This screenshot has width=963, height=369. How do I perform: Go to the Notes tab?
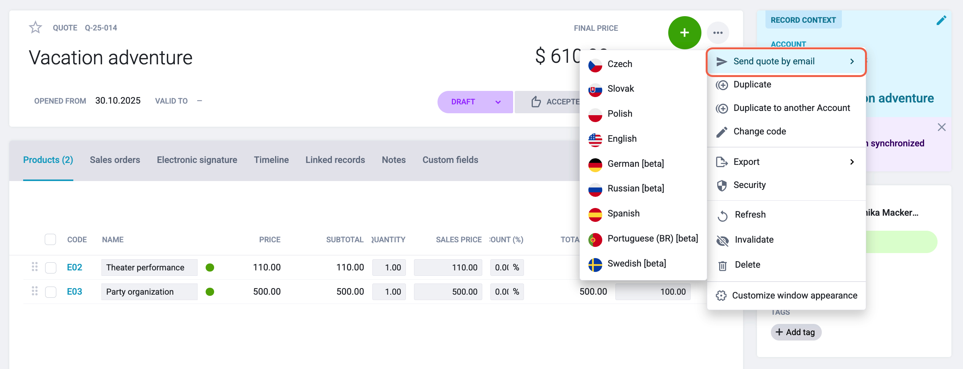[394, 160]
